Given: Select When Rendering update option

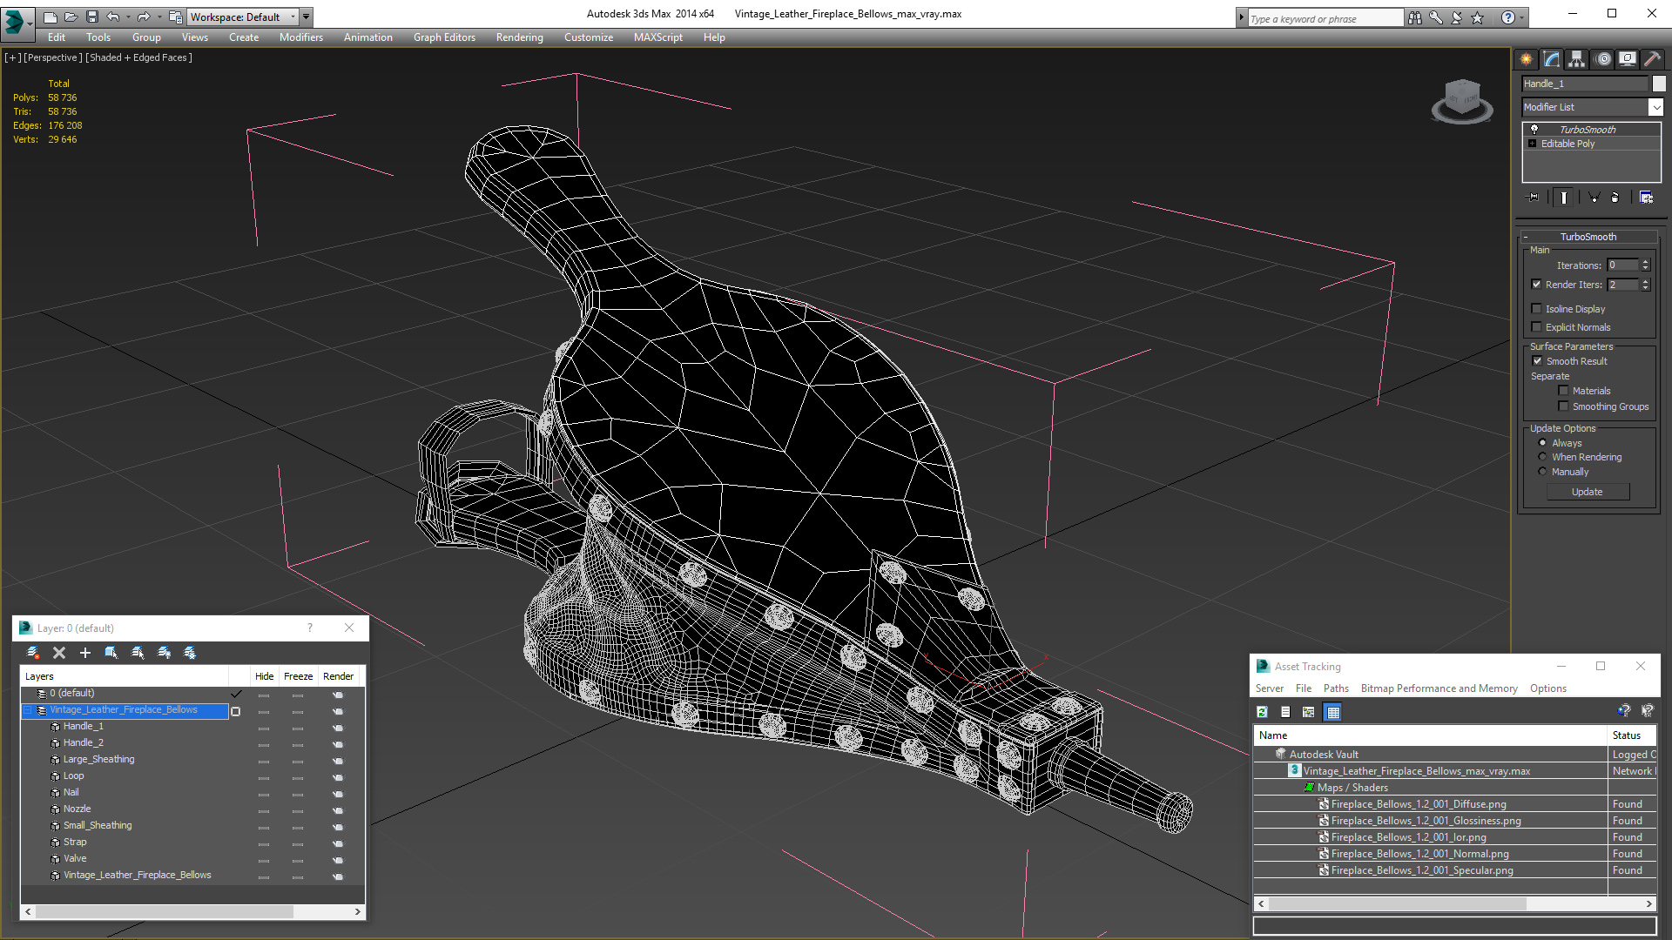Looking at the screenshot, I should coord(1542,457).
